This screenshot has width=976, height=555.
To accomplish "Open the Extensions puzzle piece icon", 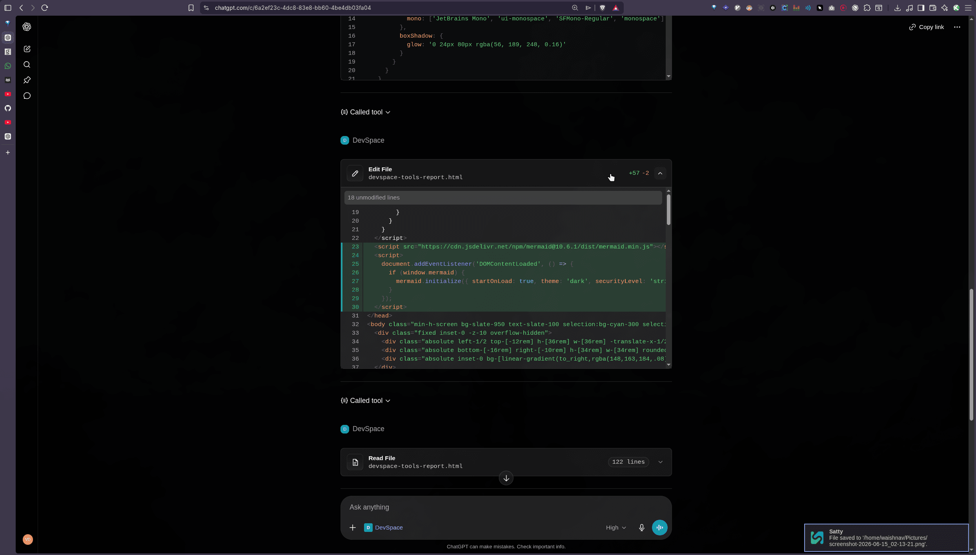I will [867, 8].
